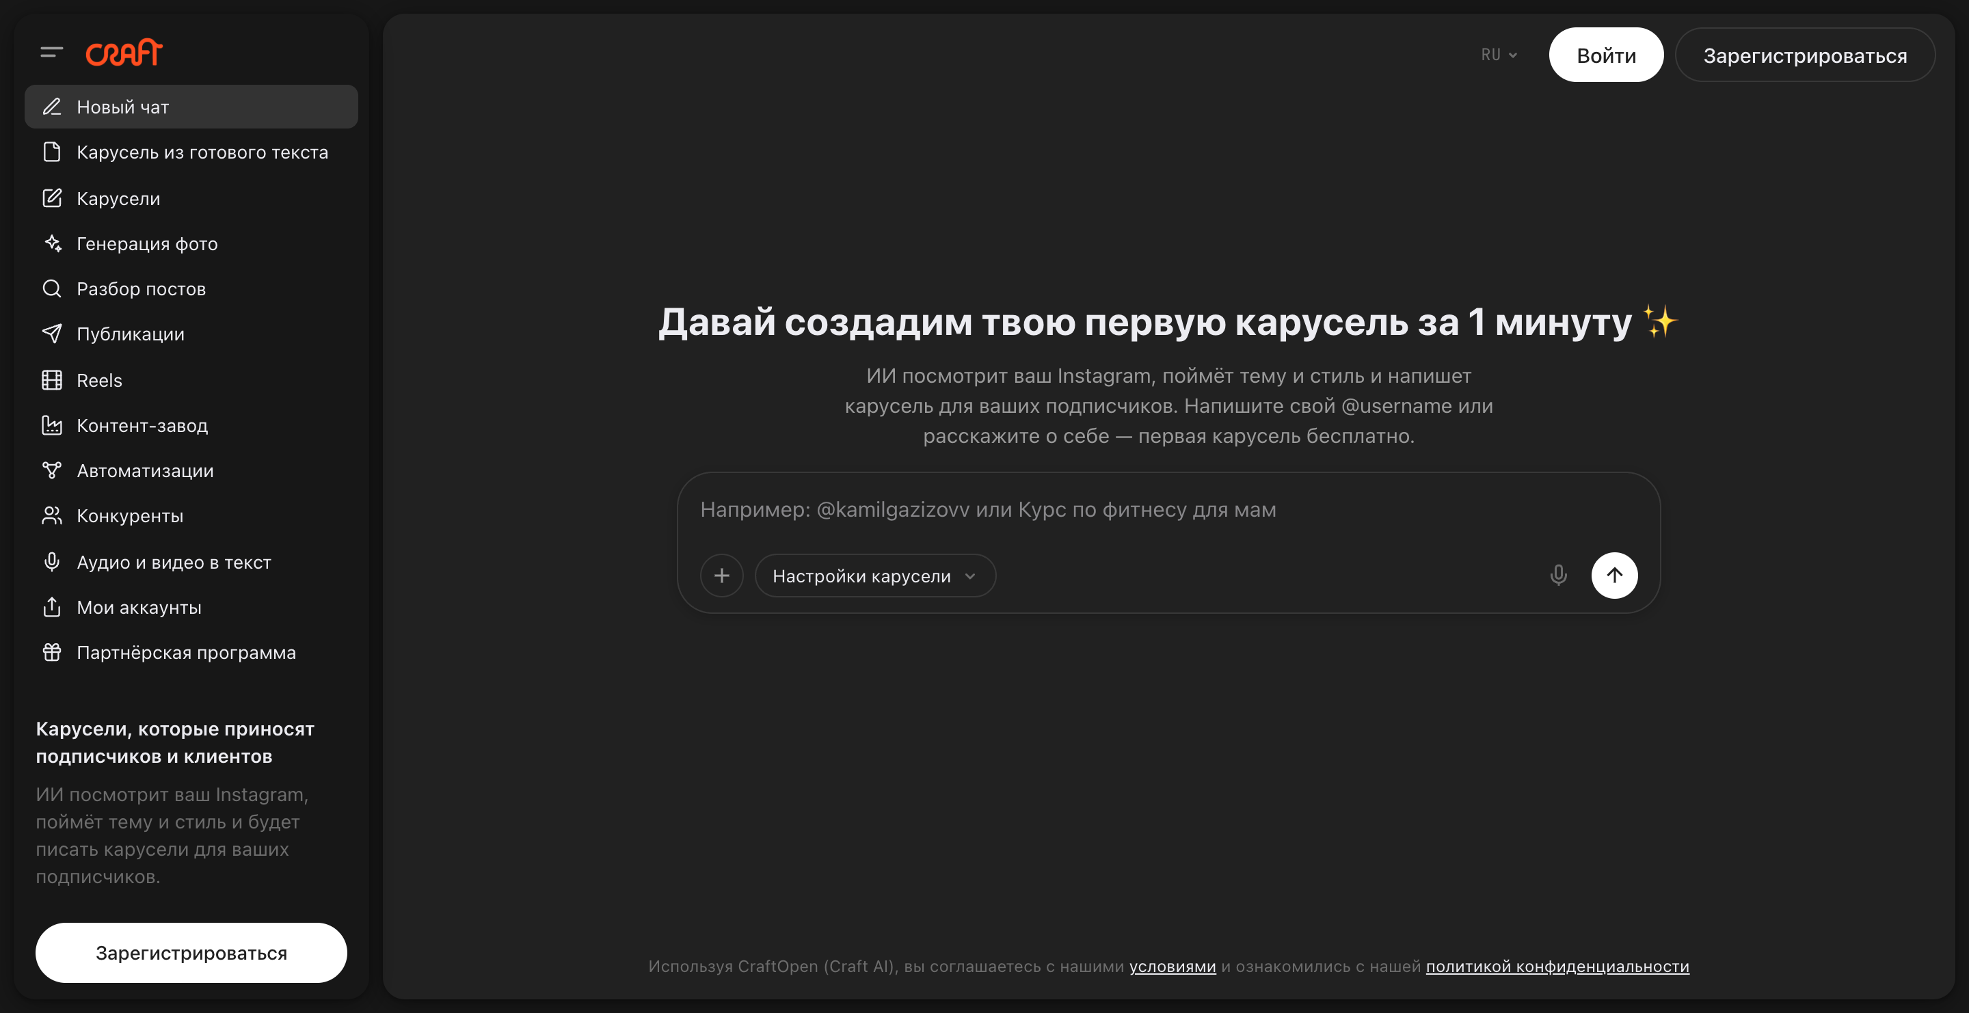Click the gift icon beside Партнёрская программа

pos(51,651)
